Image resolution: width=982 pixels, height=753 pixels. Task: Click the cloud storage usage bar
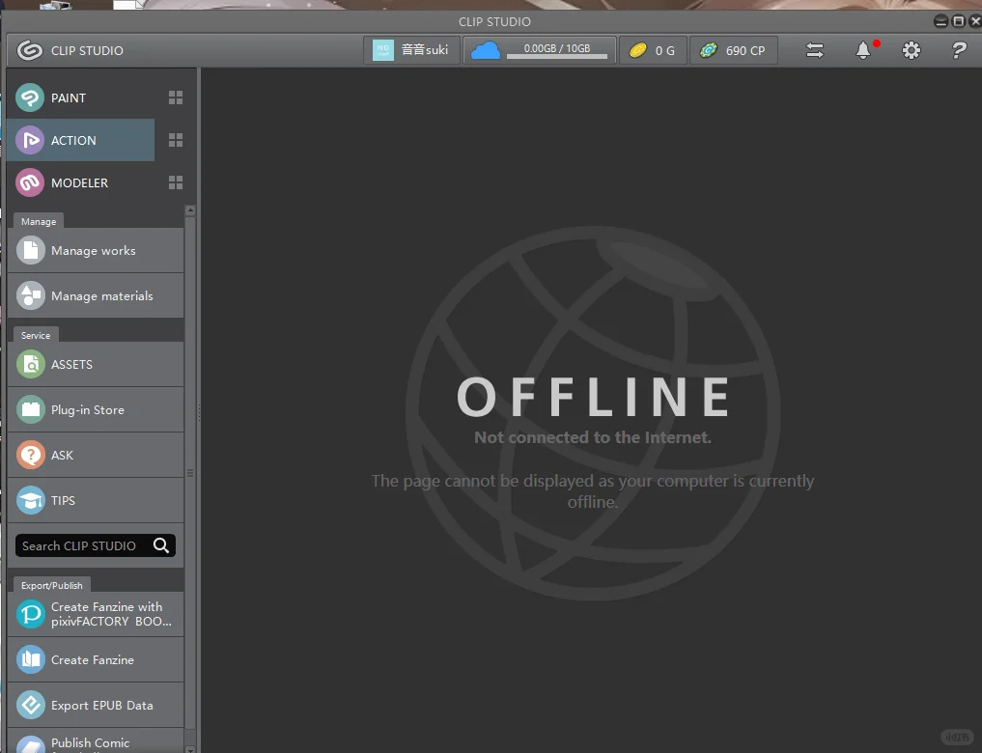557,56
